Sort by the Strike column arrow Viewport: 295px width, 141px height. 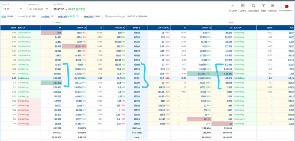pos(140,28)
